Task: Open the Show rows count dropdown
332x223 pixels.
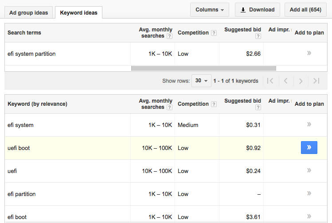Action: (x=201, y=81)
